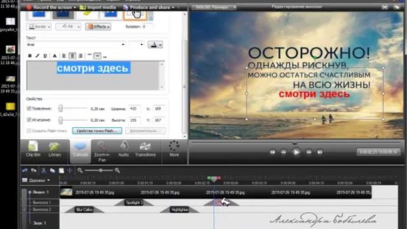Toggle Bold text formatting
This screenshot has height=229, width=407.
tap(30, 56)
